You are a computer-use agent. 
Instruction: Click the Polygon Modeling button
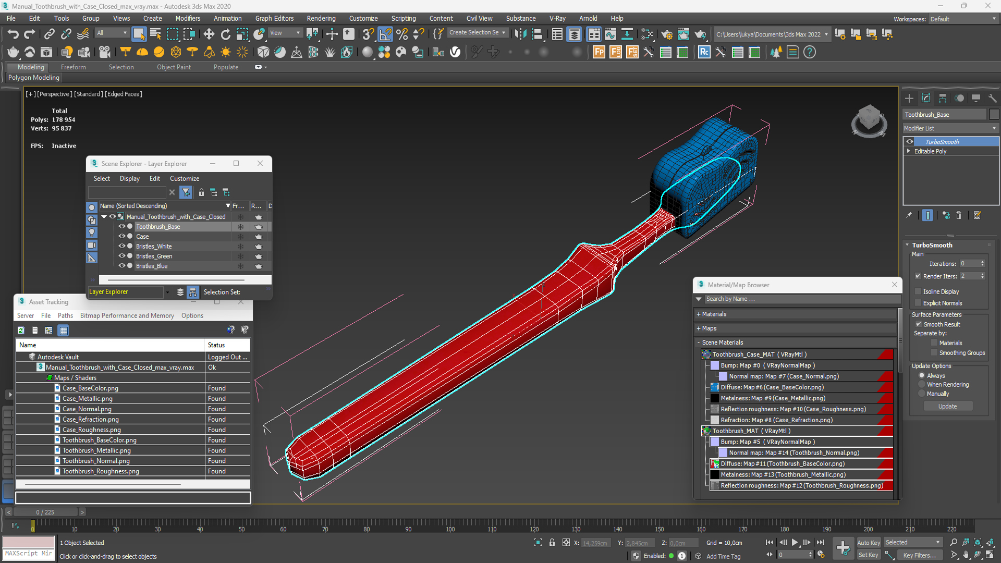[x=34, y=78]
